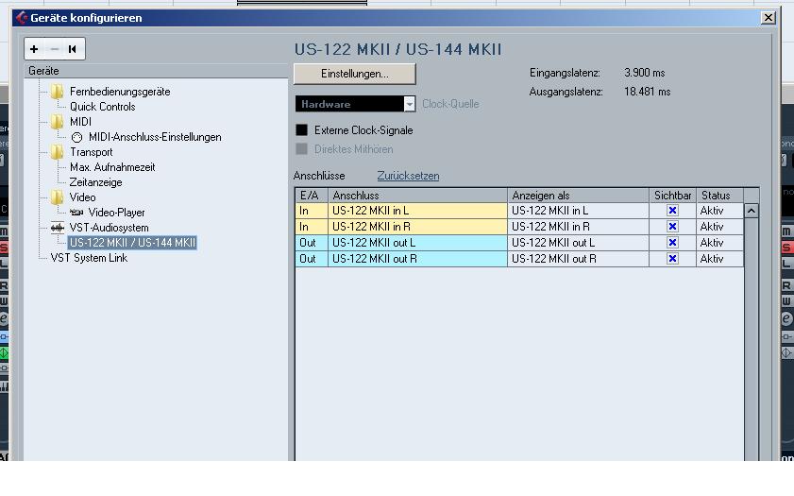Click the Anschluss column header
The height and width of the screenshot is (496, 794).
point(417,196)
